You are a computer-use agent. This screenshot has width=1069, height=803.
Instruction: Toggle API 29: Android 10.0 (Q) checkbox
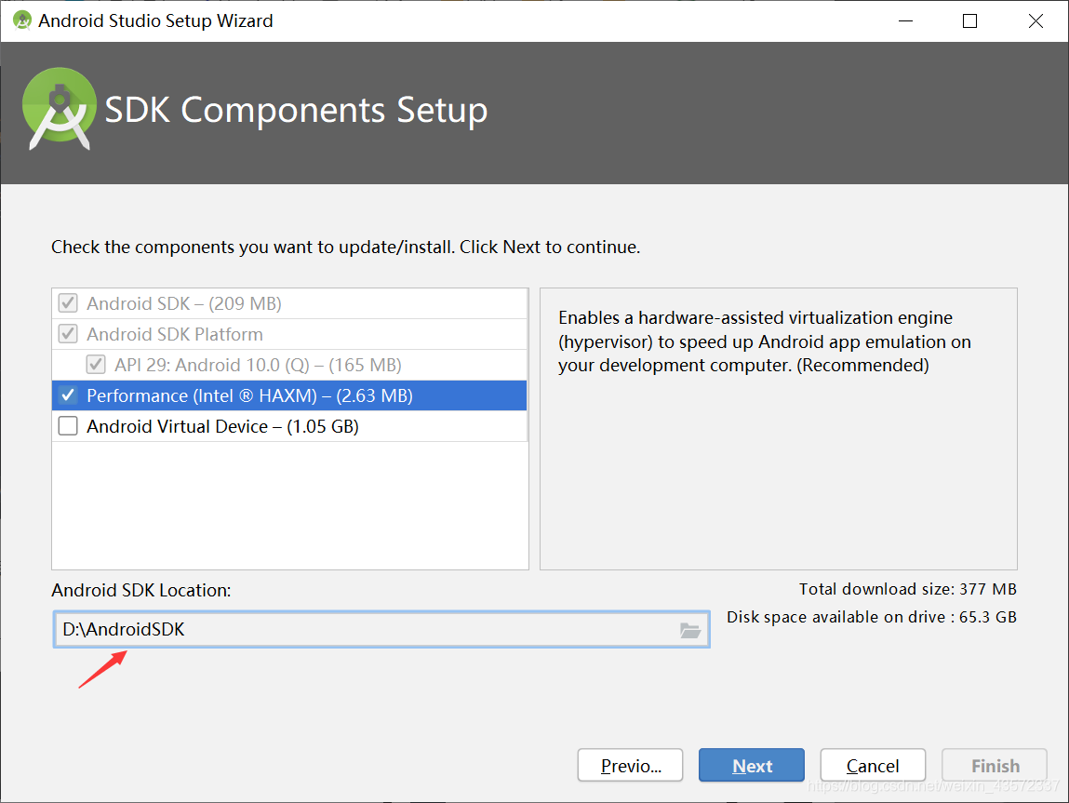(96, 365)
